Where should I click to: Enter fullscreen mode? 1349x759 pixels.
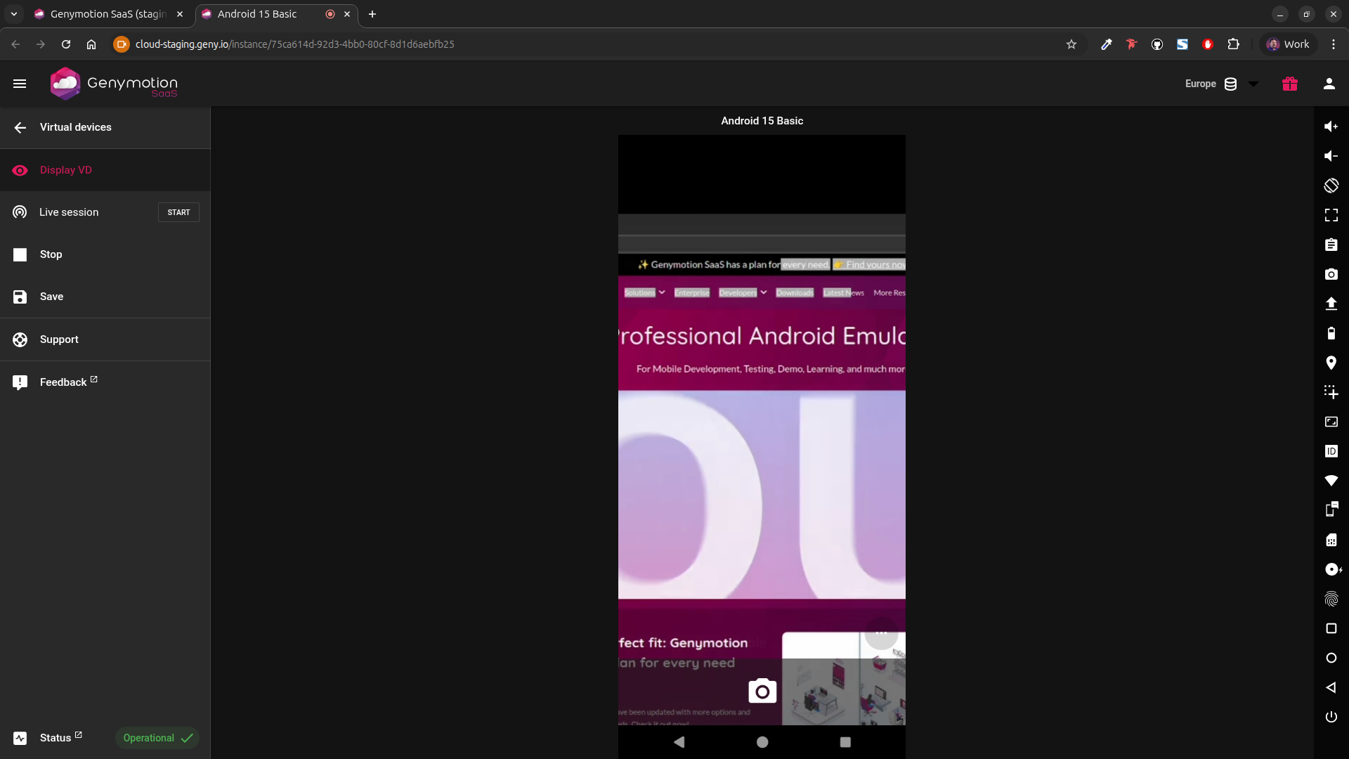coord(1331,215)
